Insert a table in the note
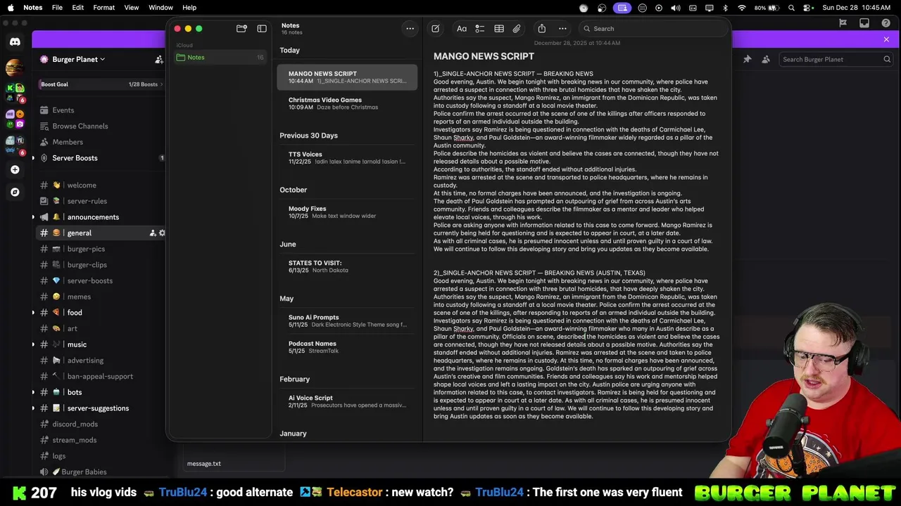The height and width of the screenshot is (506, 901). [499, 29]
